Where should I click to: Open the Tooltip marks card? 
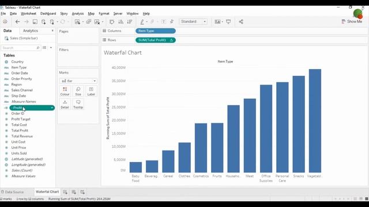tap(78, 104)
